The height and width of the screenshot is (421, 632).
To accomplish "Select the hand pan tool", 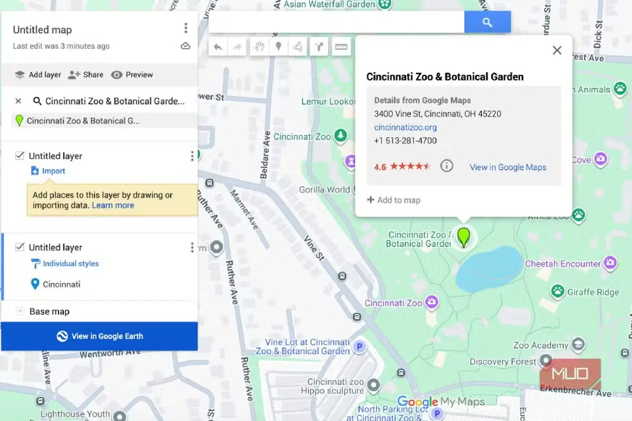I will click(259, 47).
